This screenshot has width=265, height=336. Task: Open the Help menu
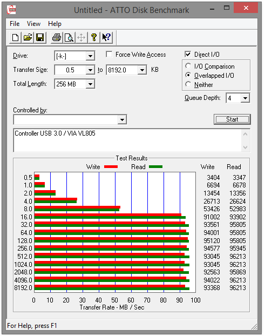[x=55, y=24]
